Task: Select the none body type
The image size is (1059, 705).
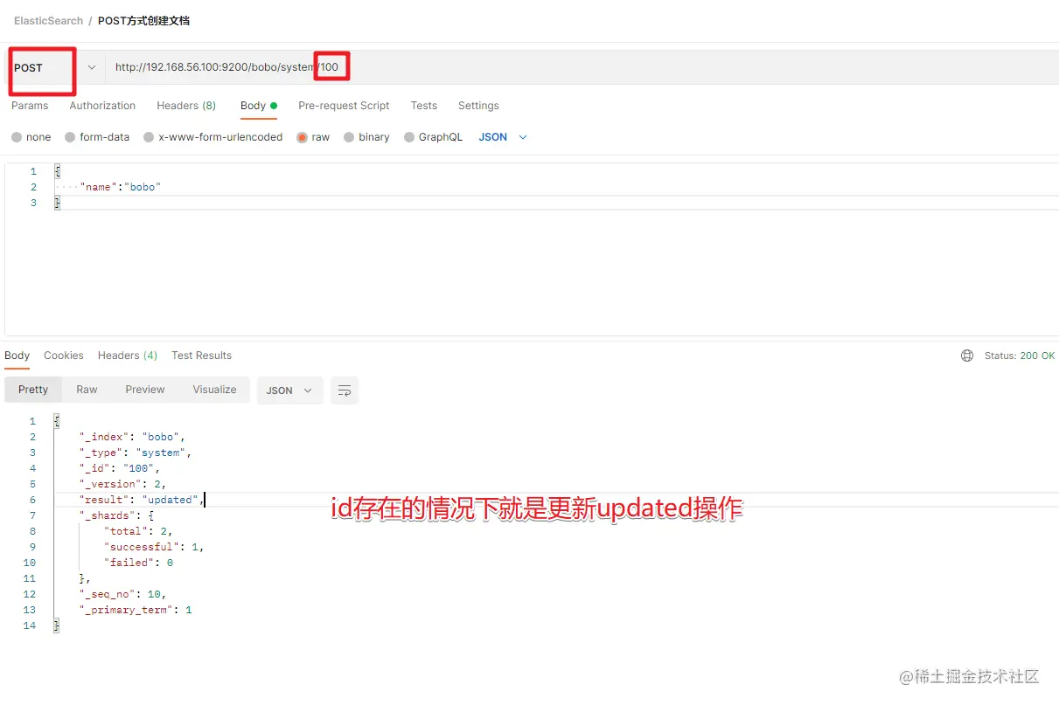Action: tap(31, 137)
